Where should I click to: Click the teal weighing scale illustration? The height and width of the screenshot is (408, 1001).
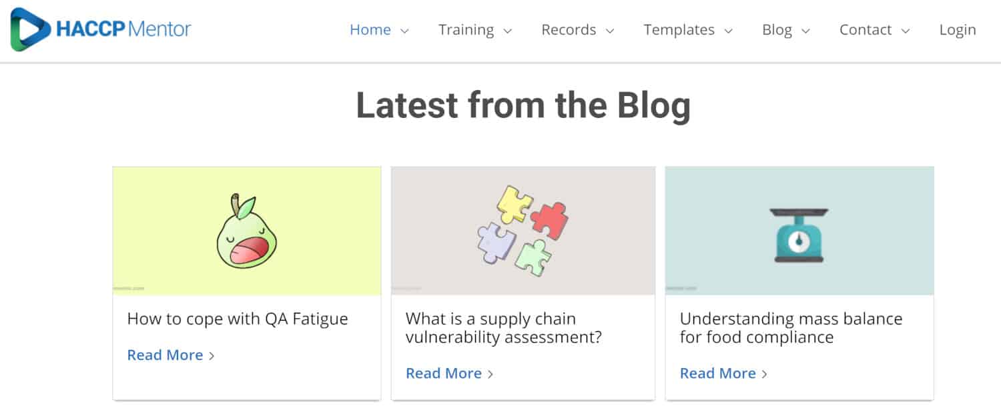(799, 235)
